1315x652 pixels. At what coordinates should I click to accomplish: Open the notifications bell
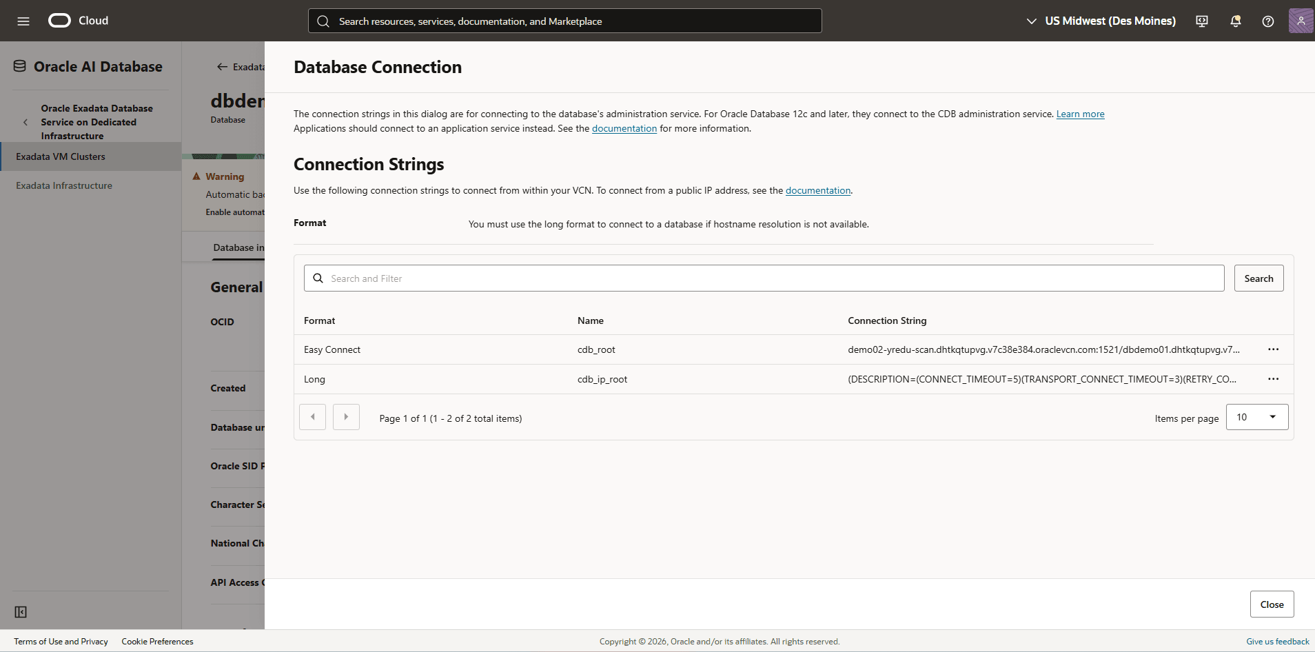click(1234, 21)
